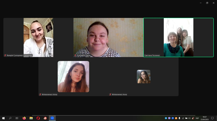Switch input language УКР indicator
Screen dimensions: 217x121
(197, 118)
